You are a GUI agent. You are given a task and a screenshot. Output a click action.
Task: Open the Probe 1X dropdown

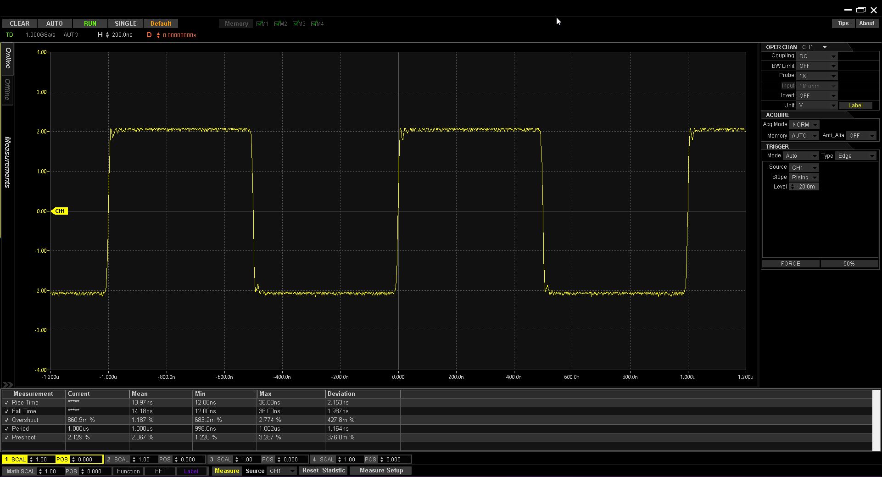click(x=817, y=76)
